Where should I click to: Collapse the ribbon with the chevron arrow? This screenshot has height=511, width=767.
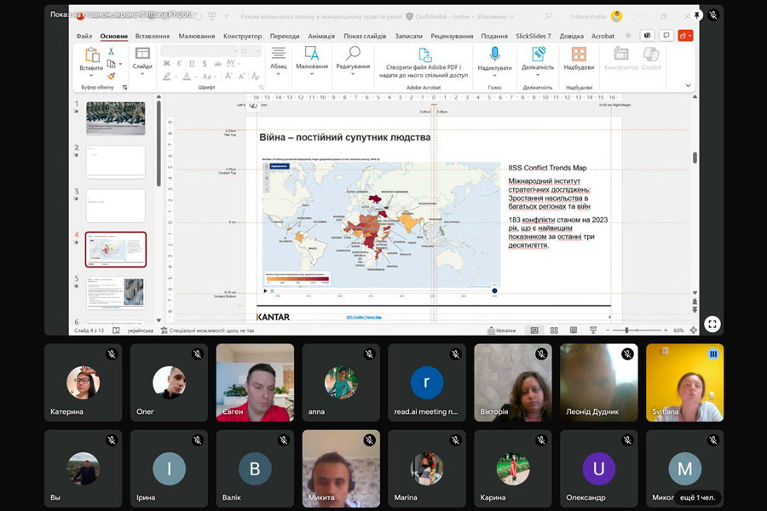tap(688, 86)
